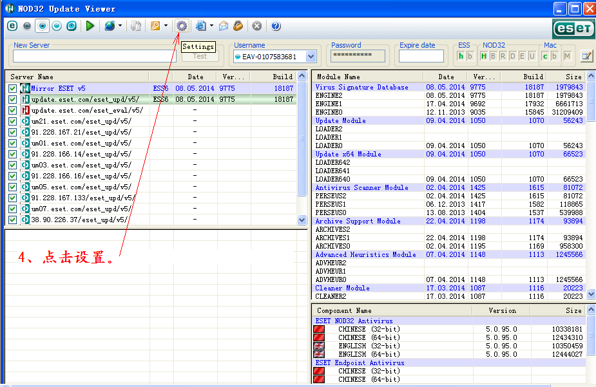Image resolution: width=596 pixels, height=387 pixels.
Task: Click the ESET logo in the toolbar
Action: pos(573,28)
